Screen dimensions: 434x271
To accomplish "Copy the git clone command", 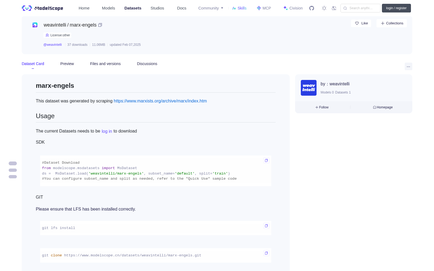I will click(266, 253).
